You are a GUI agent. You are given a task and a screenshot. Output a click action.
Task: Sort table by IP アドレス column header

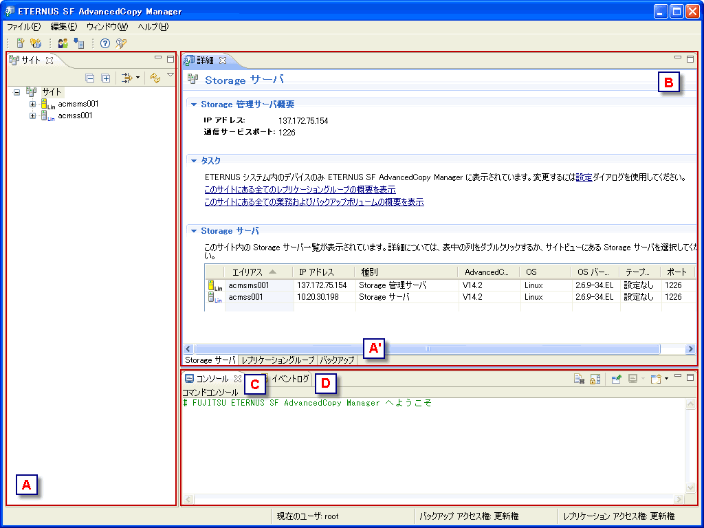tap(324, 272)
